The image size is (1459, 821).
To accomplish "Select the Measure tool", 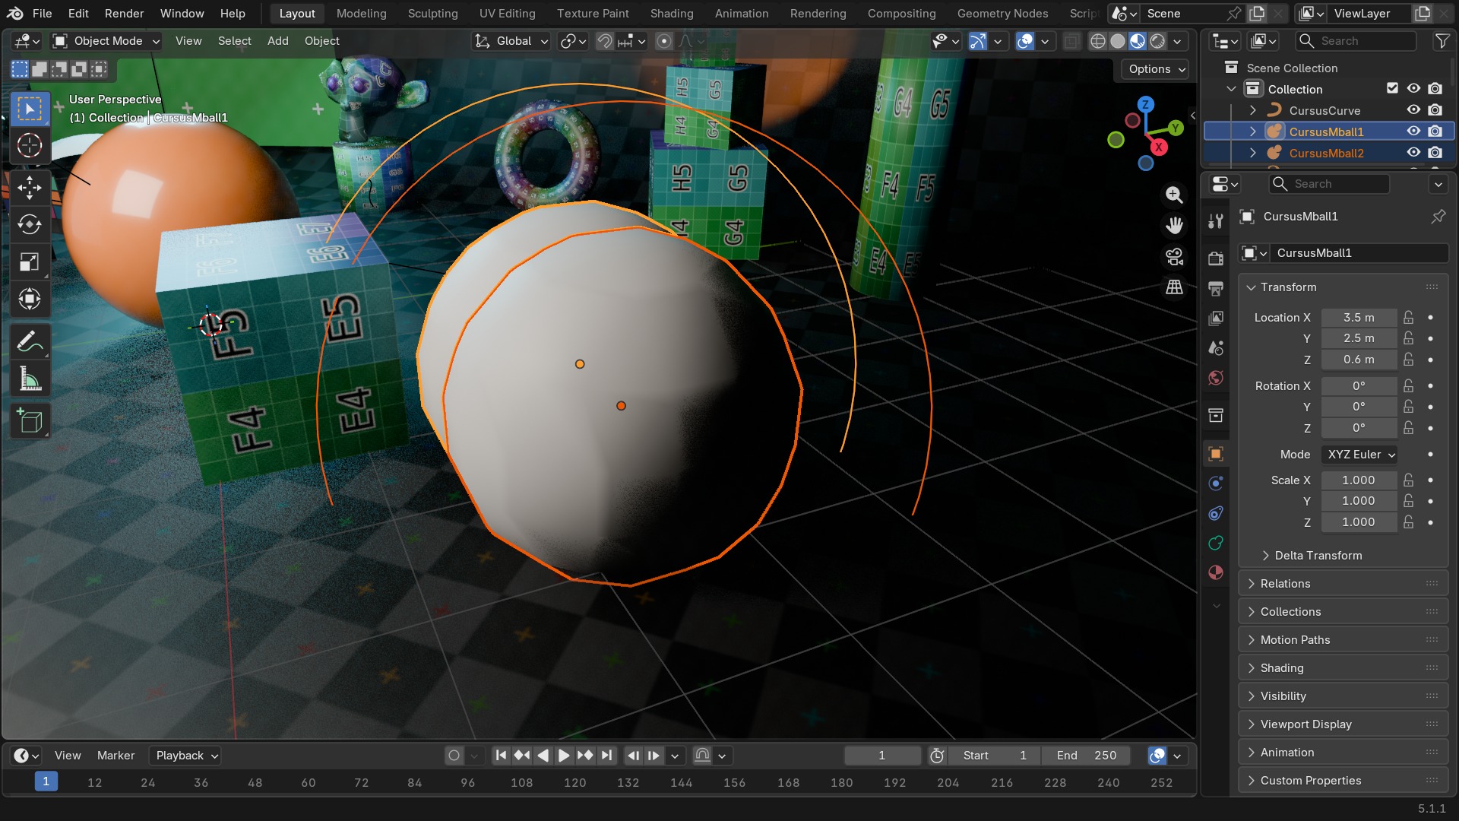I will click(x=30, y=379).
